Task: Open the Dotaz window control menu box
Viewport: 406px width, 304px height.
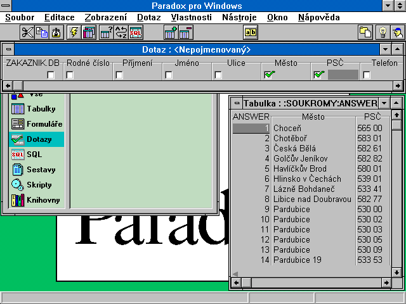Action: pos(8,49)
